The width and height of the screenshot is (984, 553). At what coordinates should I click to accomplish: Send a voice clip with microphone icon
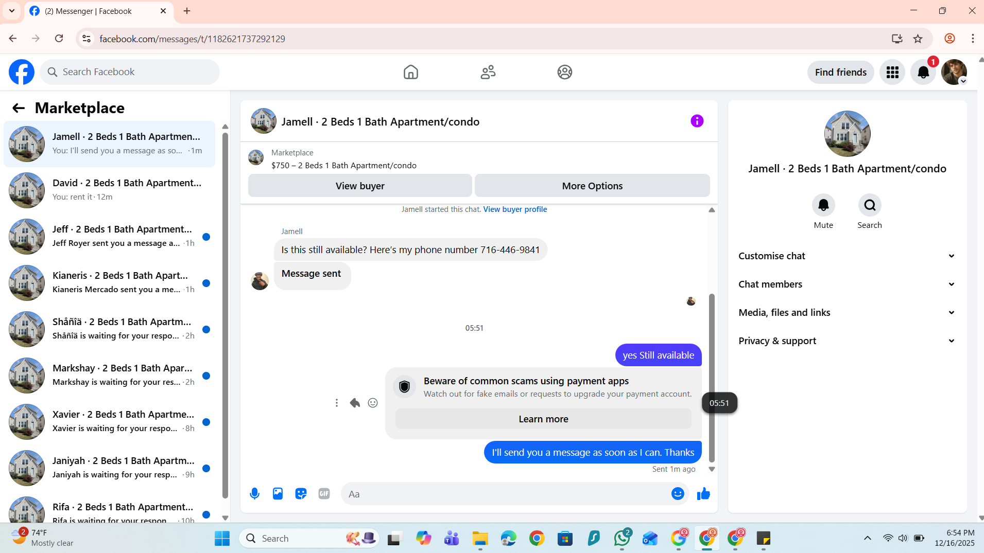point(254,494)
